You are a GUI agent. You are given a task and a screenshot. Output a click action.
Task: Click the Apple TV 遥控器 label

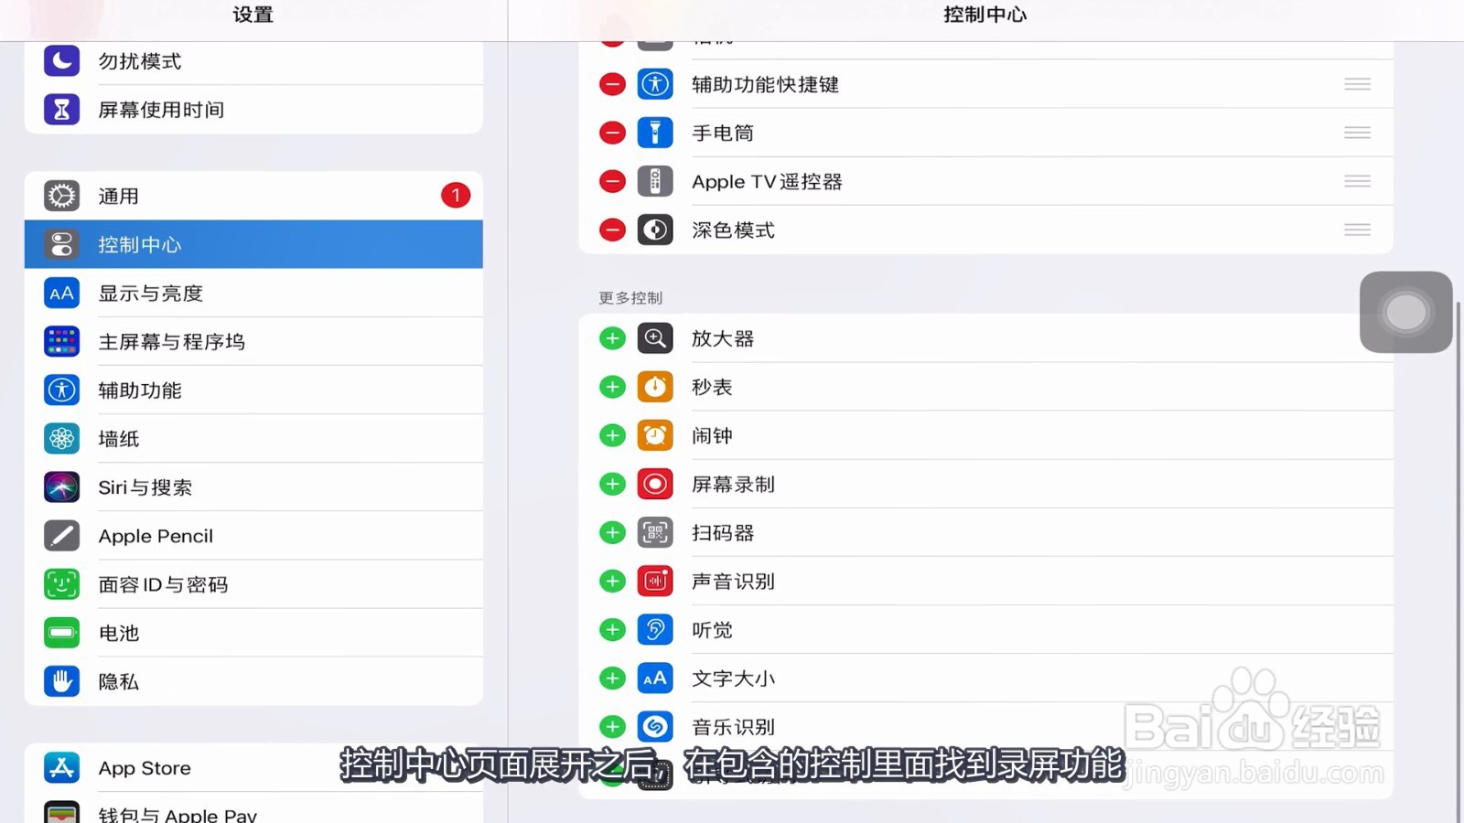(x=767, y=182)
